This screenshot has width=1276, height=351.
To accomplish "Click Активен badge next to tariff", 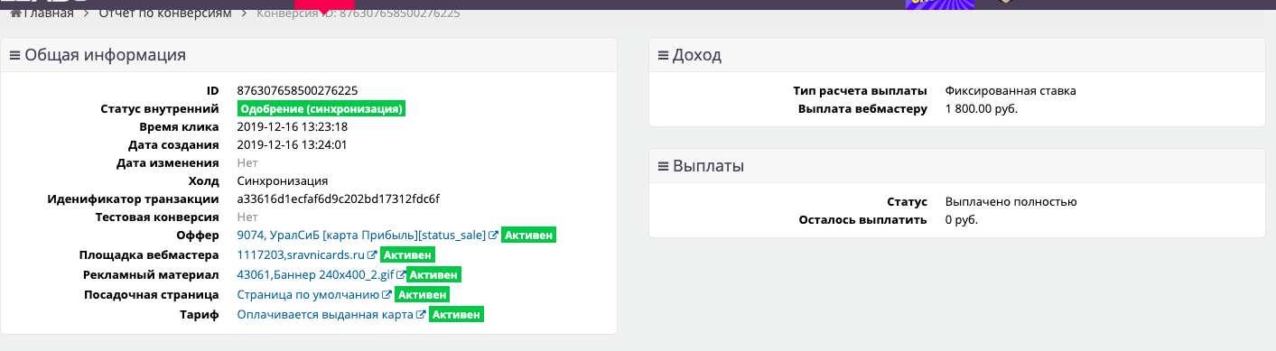I will point(456,315).
